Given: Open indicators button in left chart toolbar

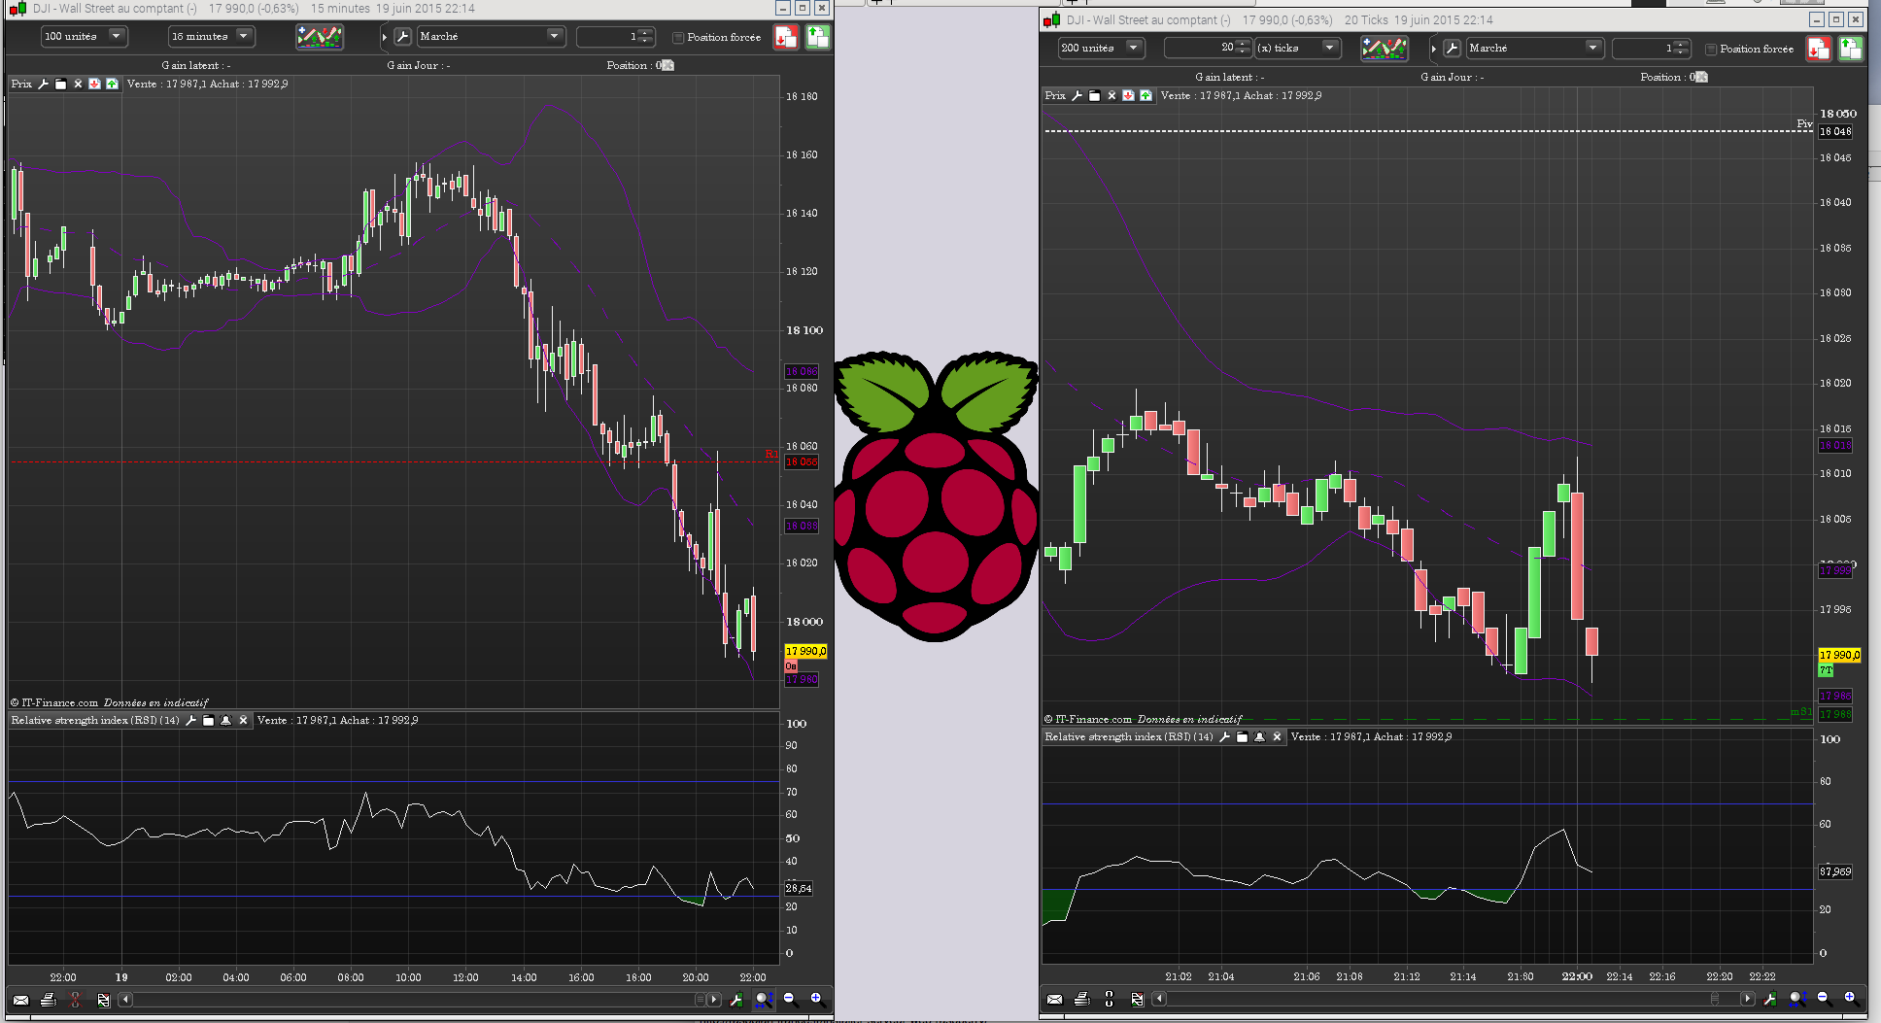Looking at the screenshot, I should coord(320,37).
